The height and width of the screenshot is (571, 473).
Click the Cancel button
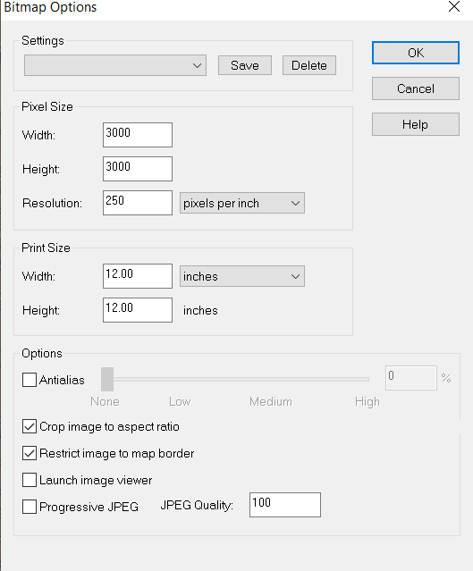pyautogui.click(x=416, y=88)
